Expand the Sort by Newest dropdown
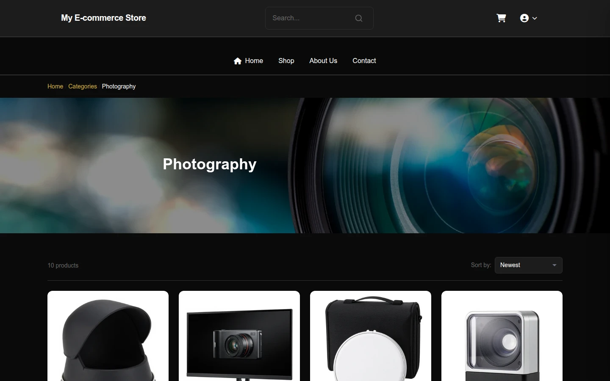Viewport: 610px width, 381px height. [x=529, y=265]
